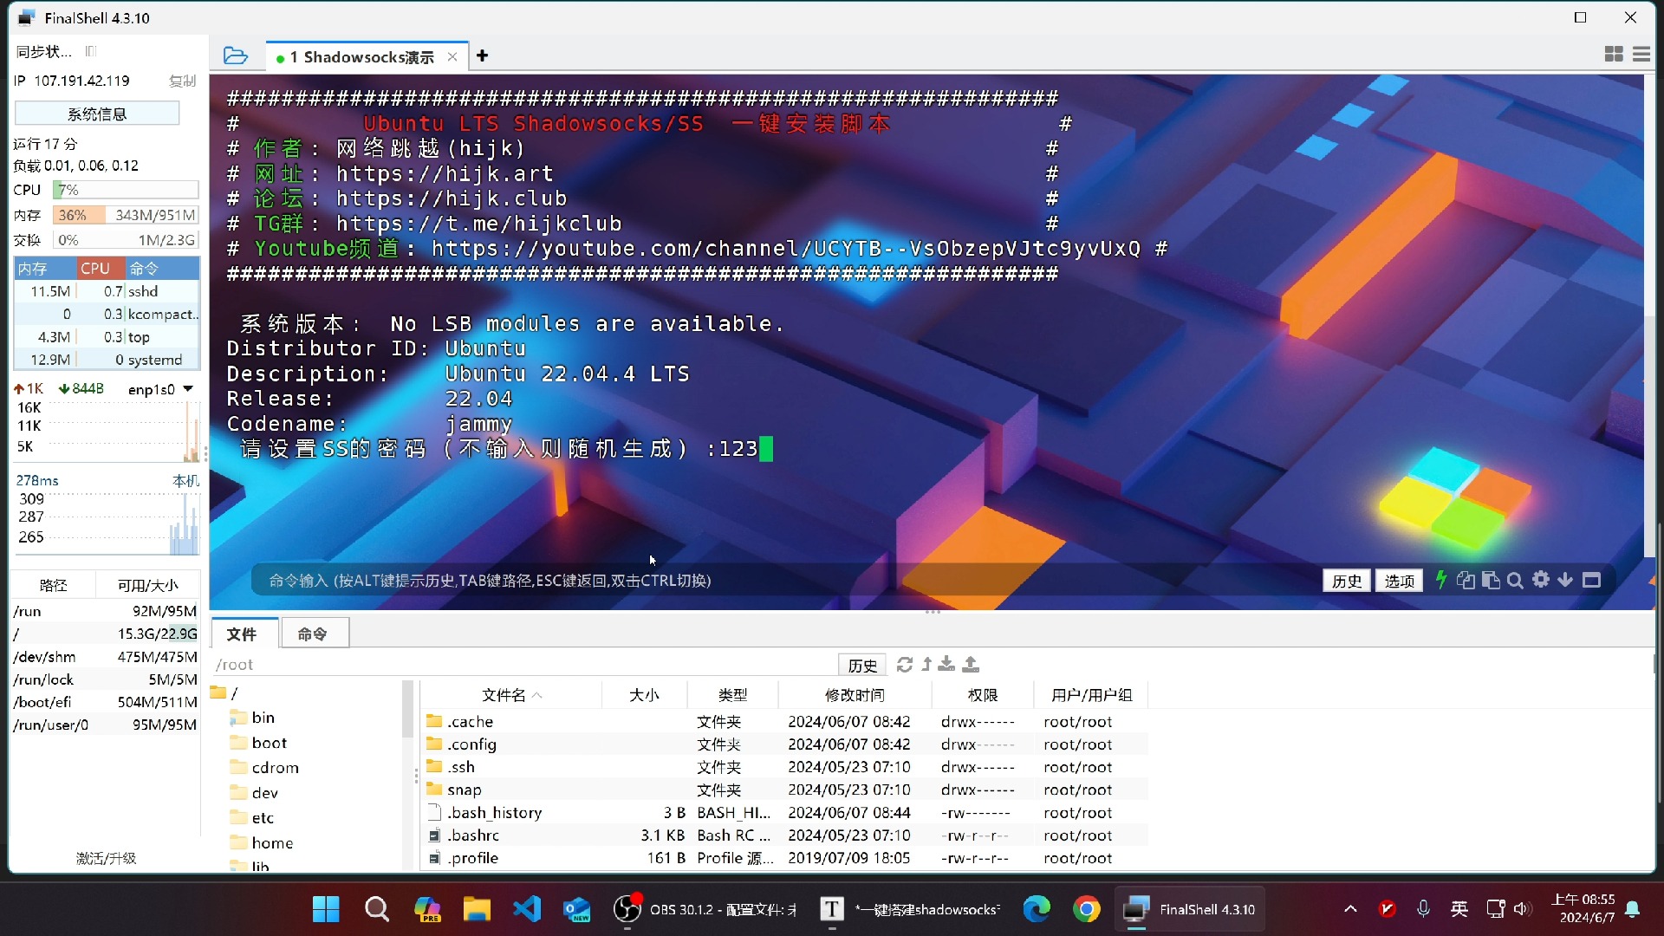Click the terminal down-arrow icon
The image size is (1664, 936).
pyautogui.click(x=1565, y=579)
